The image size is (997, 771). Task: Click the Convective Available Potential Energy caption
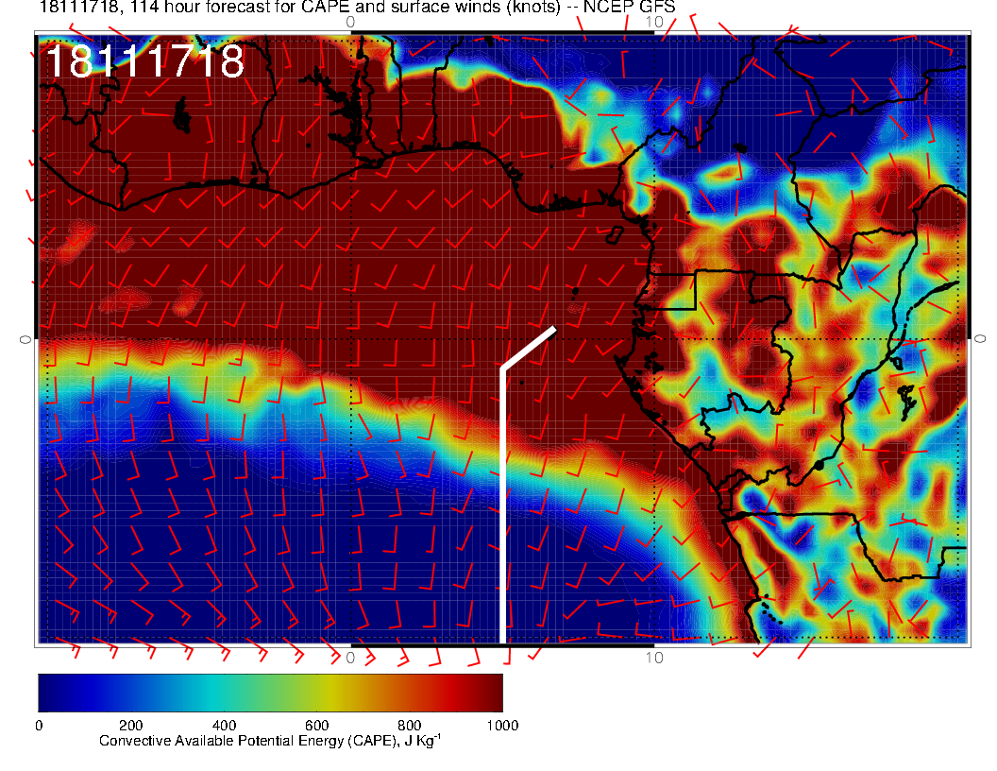point(270,741)
